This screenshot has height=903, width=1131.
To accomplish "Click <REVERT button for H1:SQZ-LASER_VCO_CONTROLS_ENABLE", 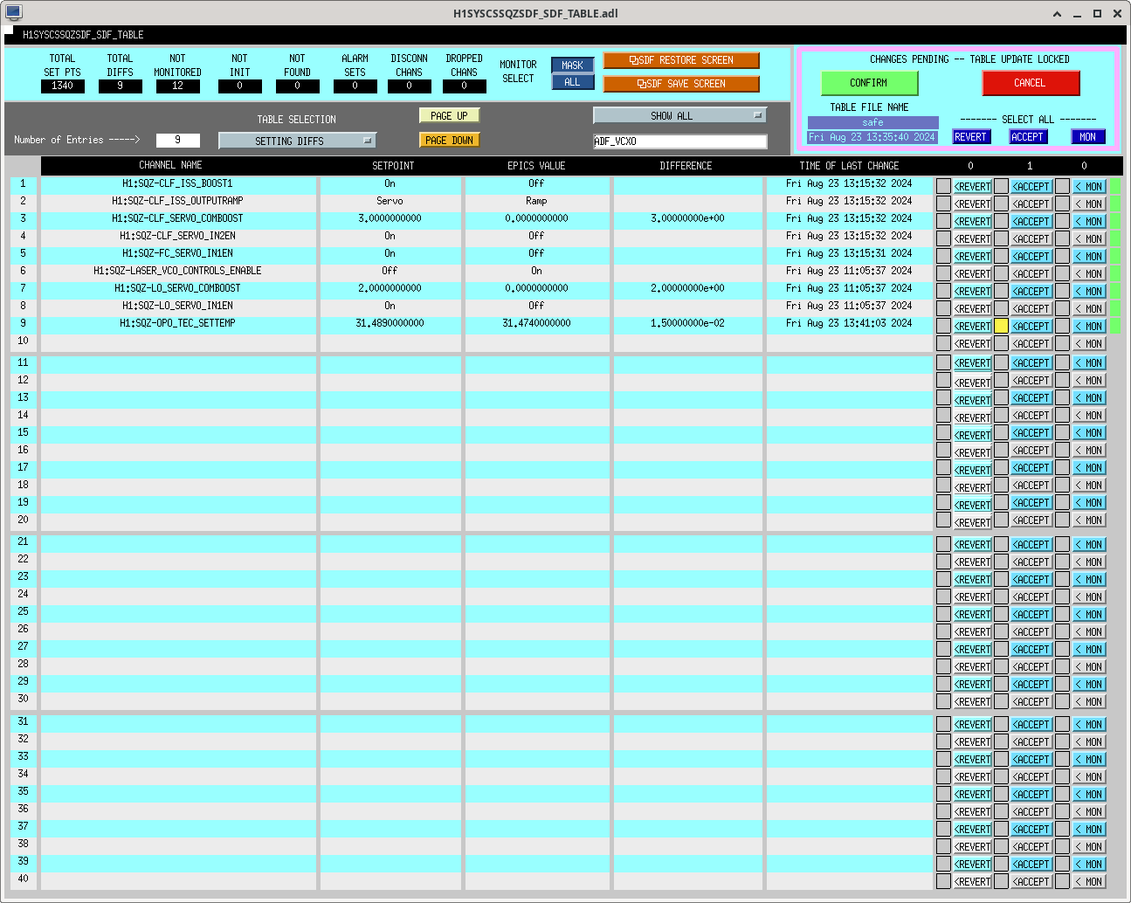I will (972, 274).
